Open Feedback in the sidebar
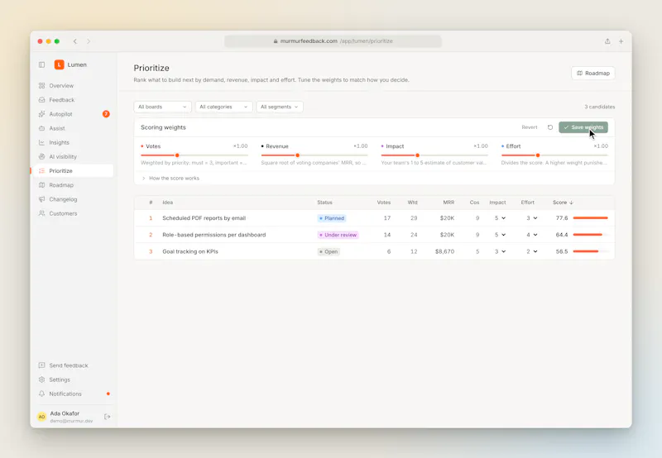The image size is (662, 458). [74, 100]
